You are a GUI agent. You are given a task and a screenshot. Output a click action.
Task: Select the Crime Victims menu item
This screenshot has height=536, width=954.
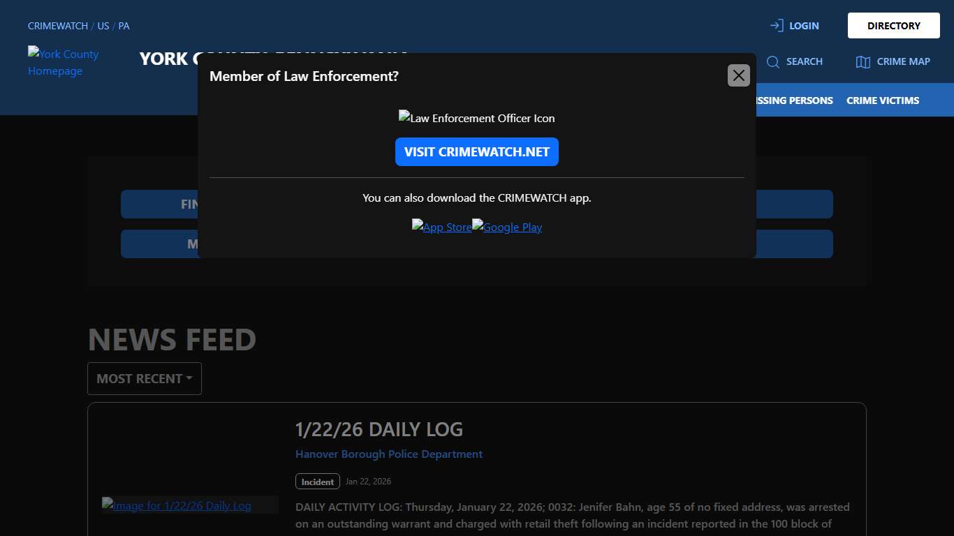tap(882, 100)
